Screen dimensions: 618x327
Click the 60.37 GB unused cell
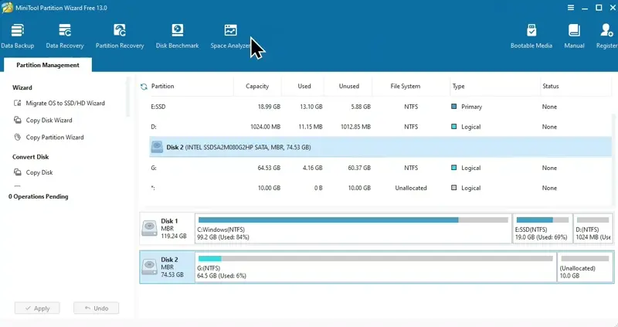click(359, 168)
